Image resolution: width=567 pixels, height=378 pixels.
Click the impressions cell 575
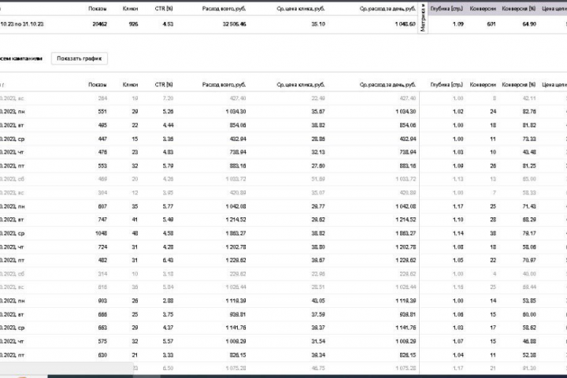pyautogui.click(x=102, y=342)
